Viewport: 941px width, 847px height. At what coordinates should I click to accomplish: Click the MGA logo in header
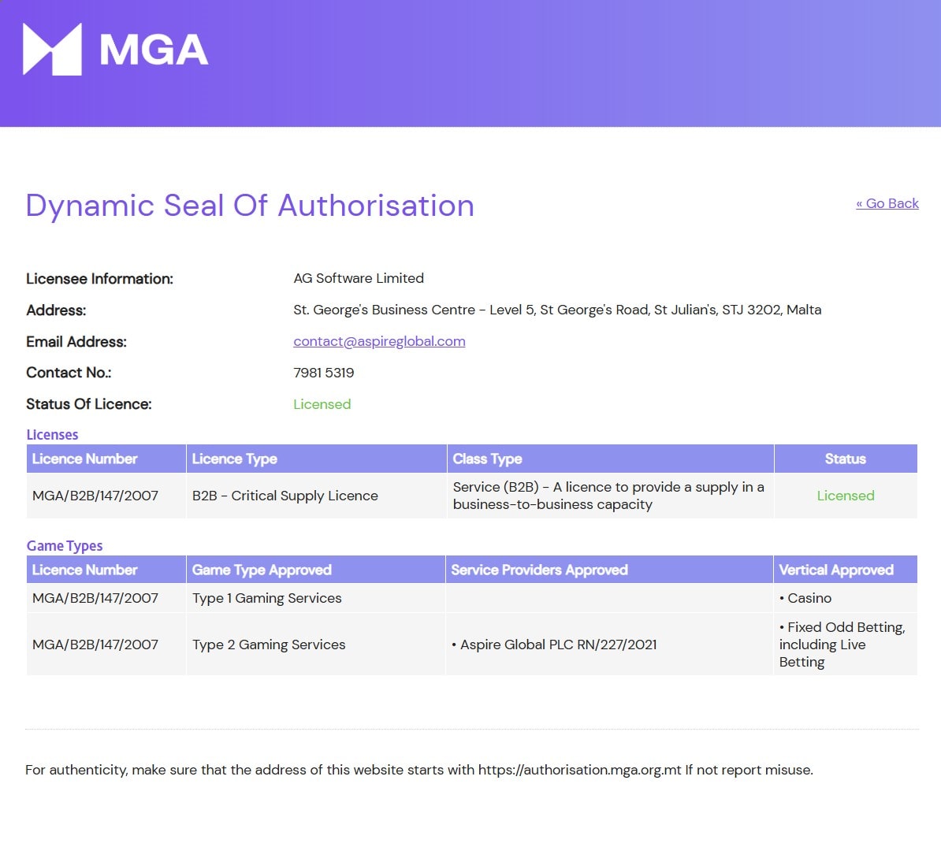click(116, 50)
